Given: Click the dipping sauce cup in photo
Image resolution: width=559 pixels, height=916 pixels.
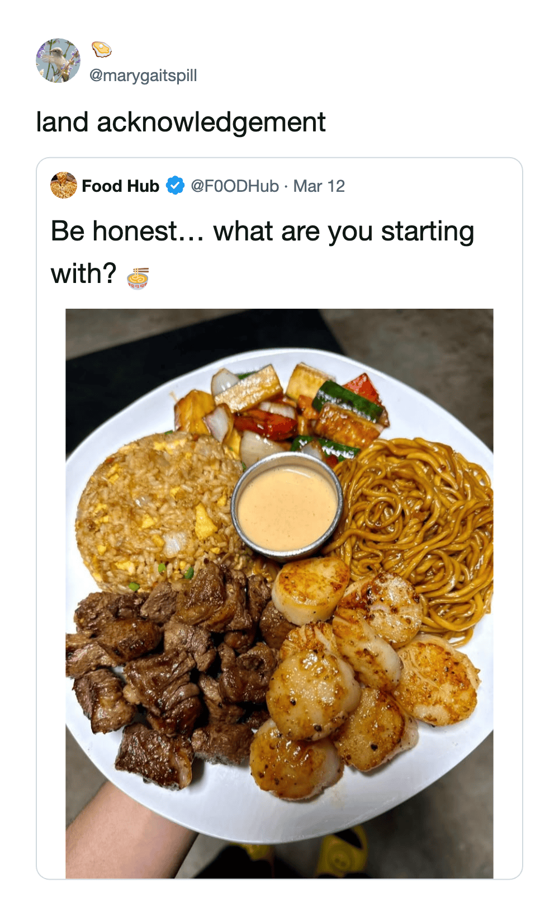Looking at the screenshot, I should click(286, 508).
